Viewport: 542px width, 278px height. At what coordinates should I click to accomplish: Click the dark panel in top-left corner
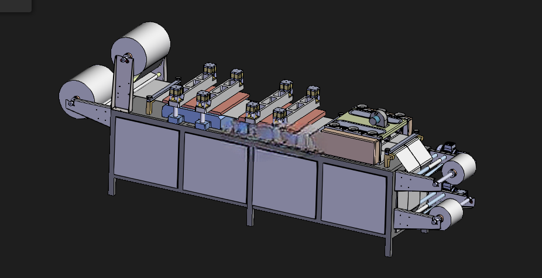tap(16, 6)
